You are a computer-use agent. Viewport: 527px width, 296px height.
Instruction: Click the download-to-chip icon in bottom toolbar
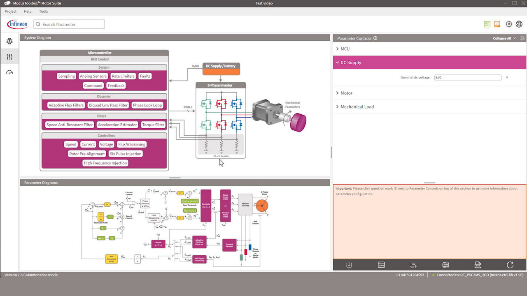tap(349, 265)
